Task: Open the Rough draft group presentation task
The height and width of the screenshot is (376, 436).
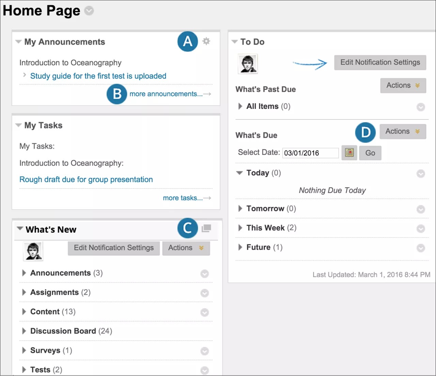Action: point(86,179)
